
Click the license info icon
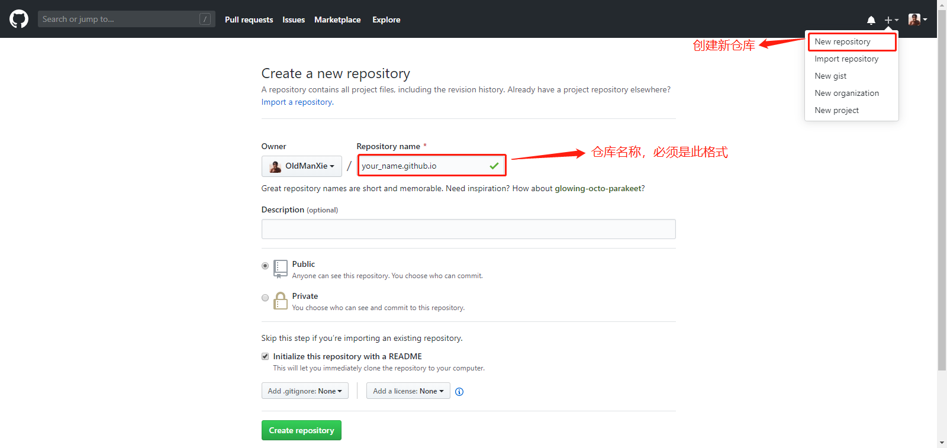[459, 392]
